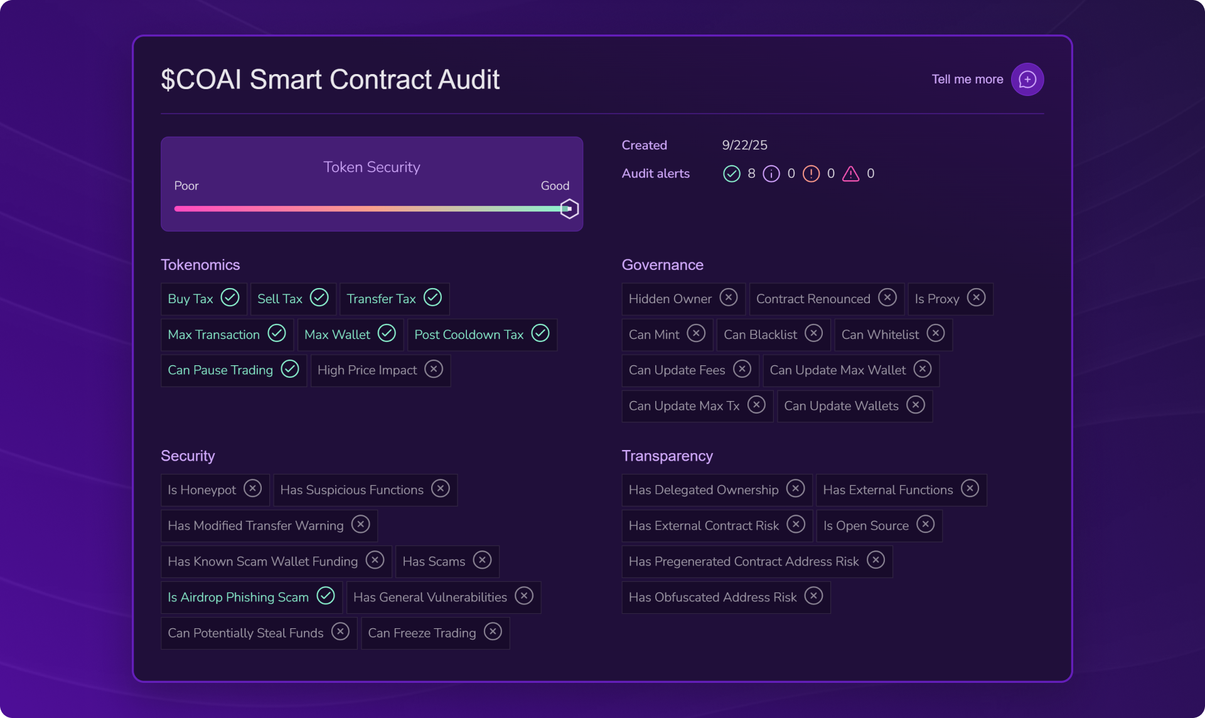Click the Tell me more chat icon

click(x=1027, y=80)
